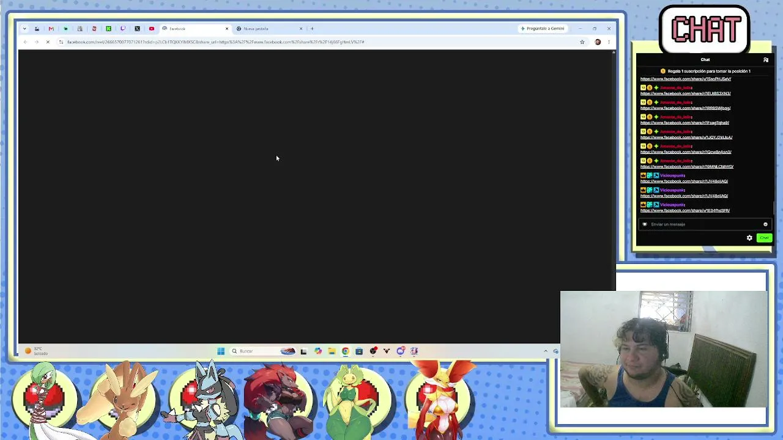Image resolution: width=783 pixels, height=440 pixels.
Task: Open the facebook share link ending 1EUtBS3XN3
Action: pos(685,94)
